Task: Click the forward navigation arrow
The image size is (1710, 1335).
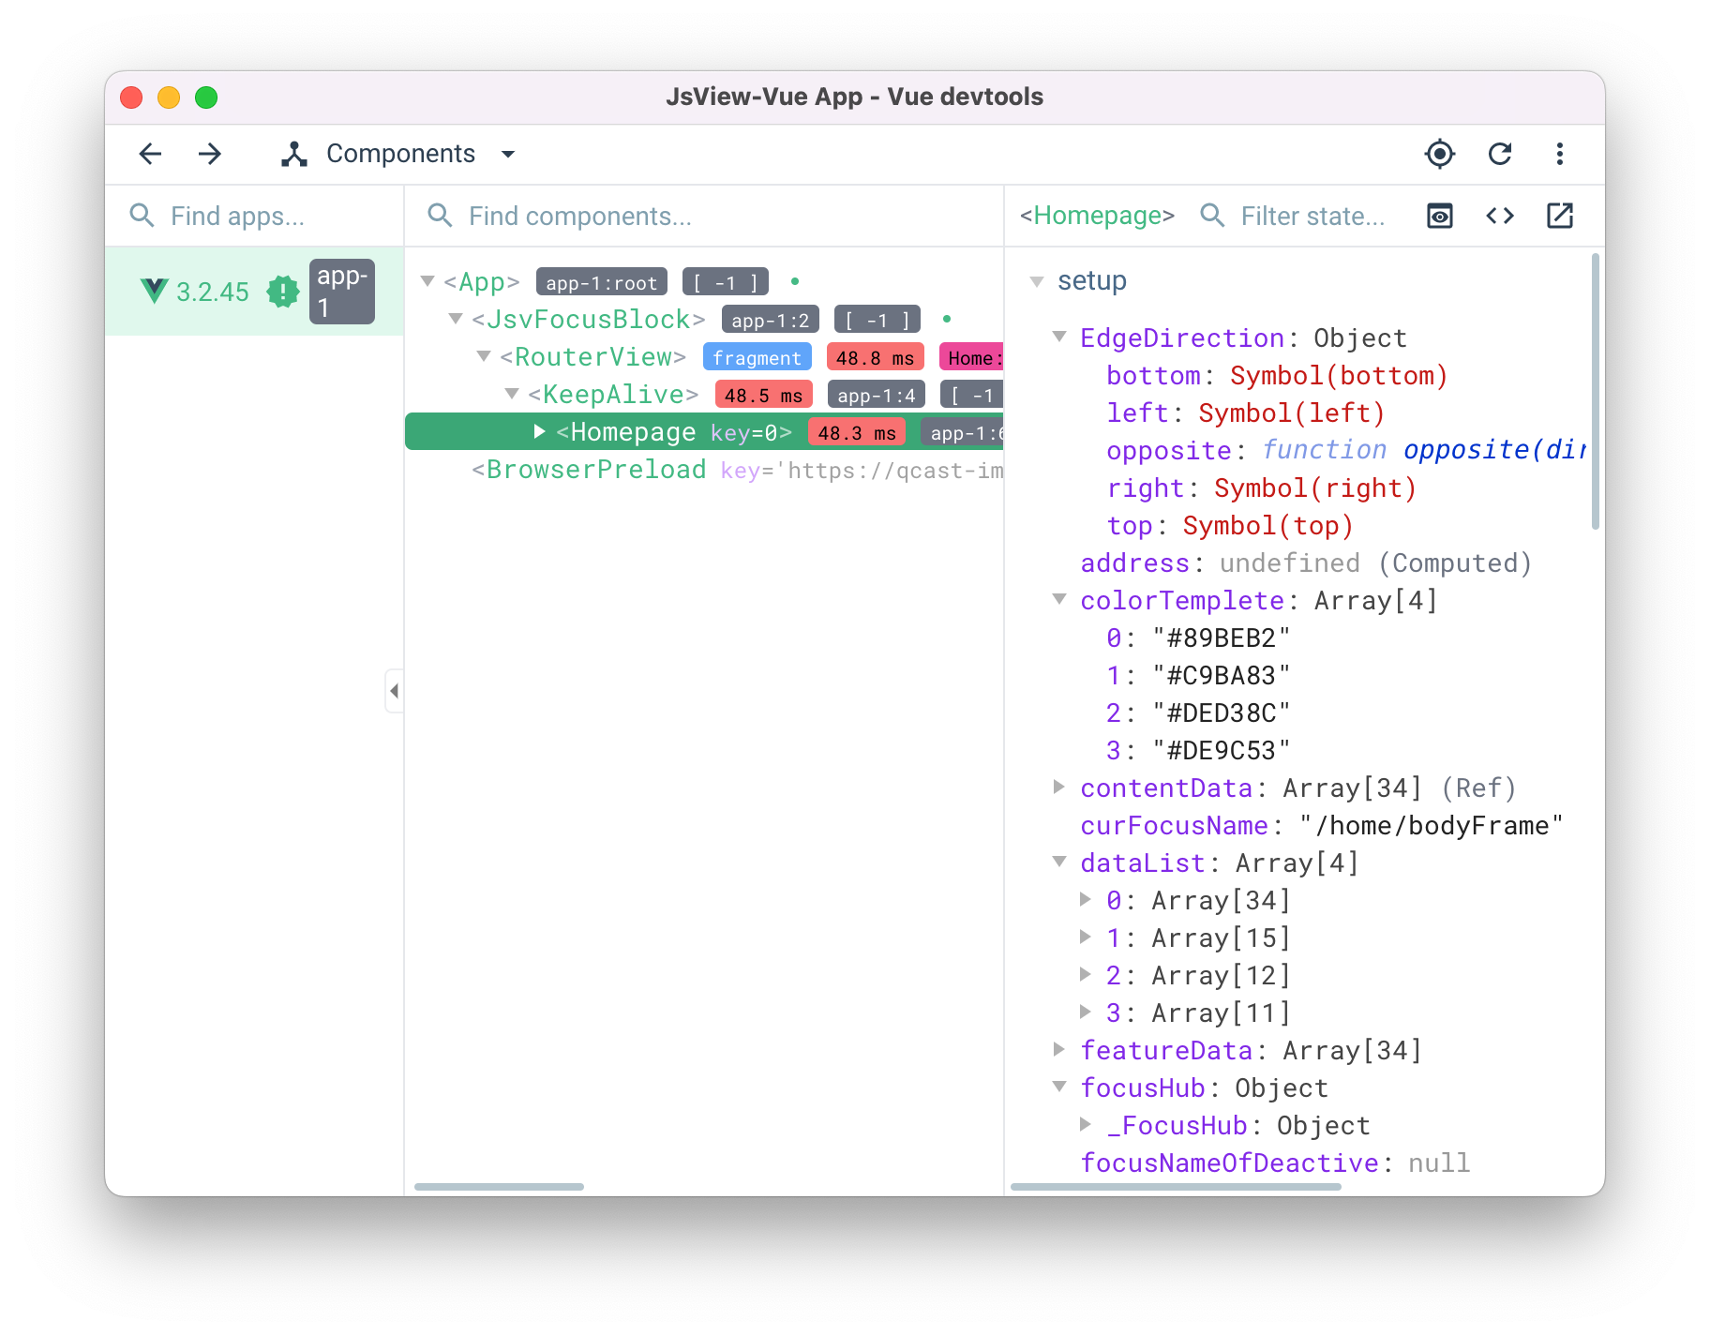Action: pos(210,154)
